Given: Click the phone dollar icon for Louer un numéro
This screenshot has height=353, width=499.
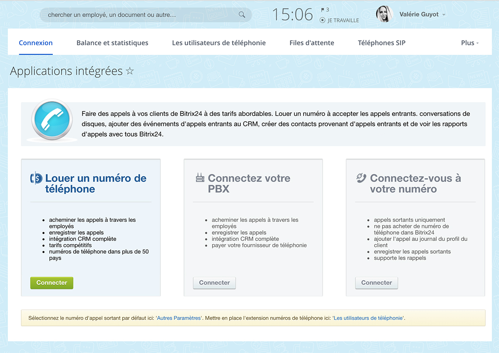Looking at the screenshot, I should point(36,178).
